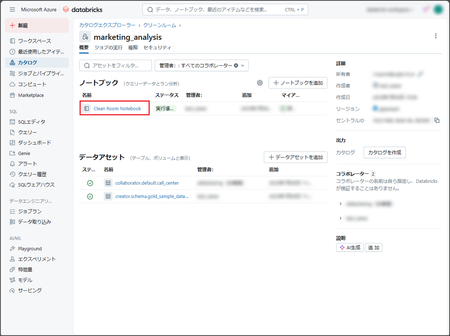The image size is (450, 336).
Task: Expand the first collaborator entry
Action: pyautogui.click(x=341, y=204)
